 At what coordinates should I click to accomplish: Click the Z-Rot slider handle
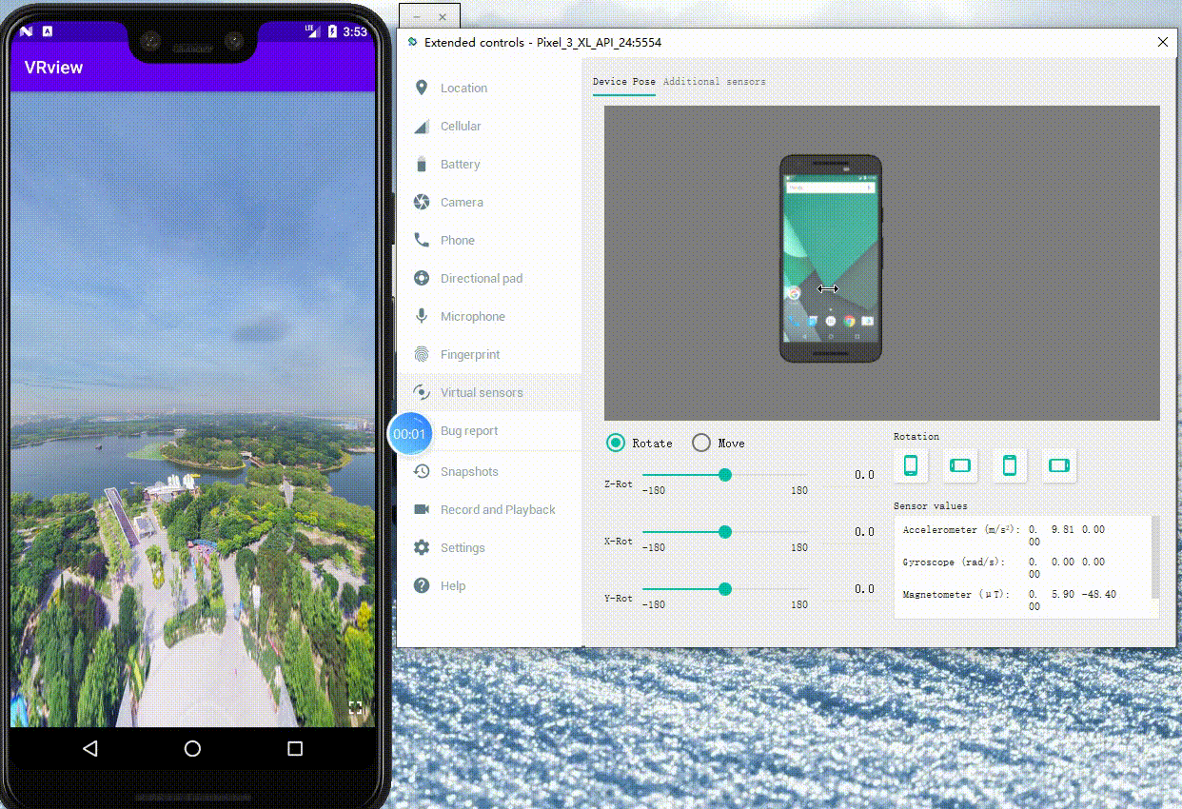point(725,475)
